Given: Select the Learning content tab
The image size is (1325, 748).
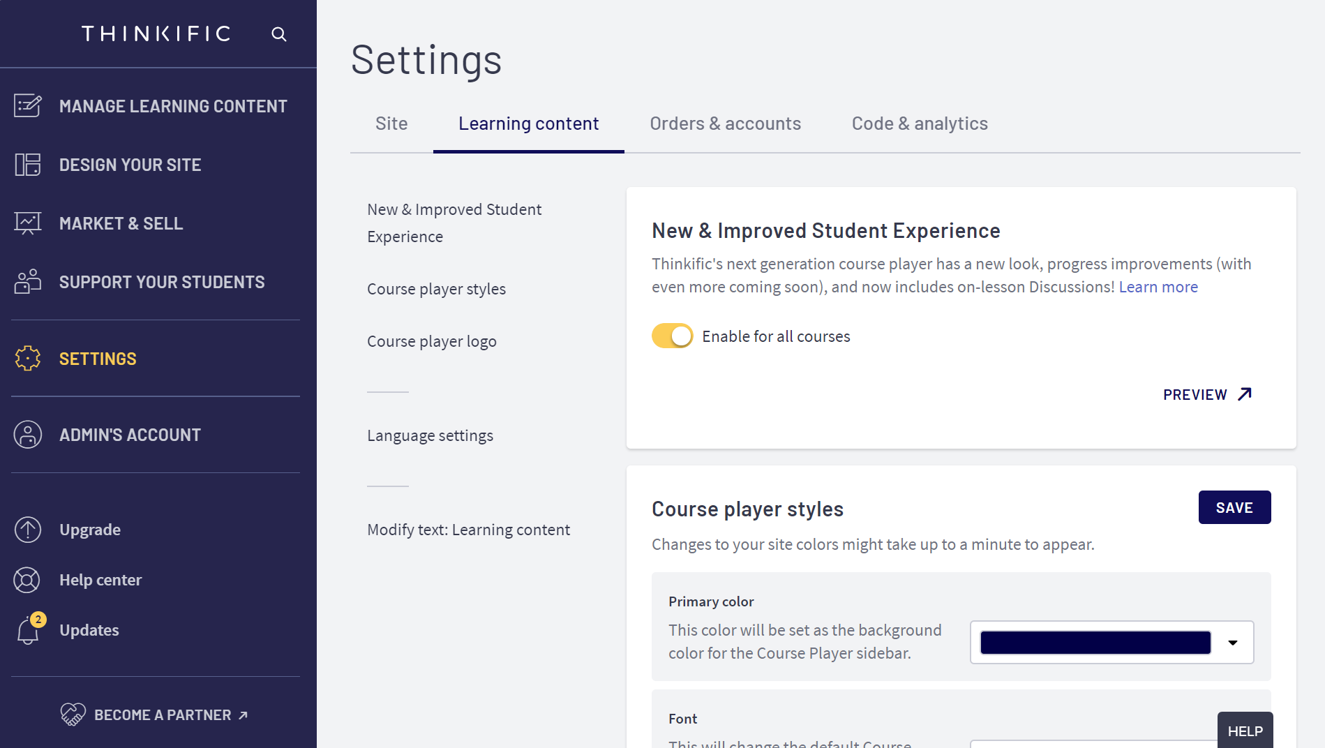Looking at the screenshot, I should pyautogui.click(x=529, y=124).
